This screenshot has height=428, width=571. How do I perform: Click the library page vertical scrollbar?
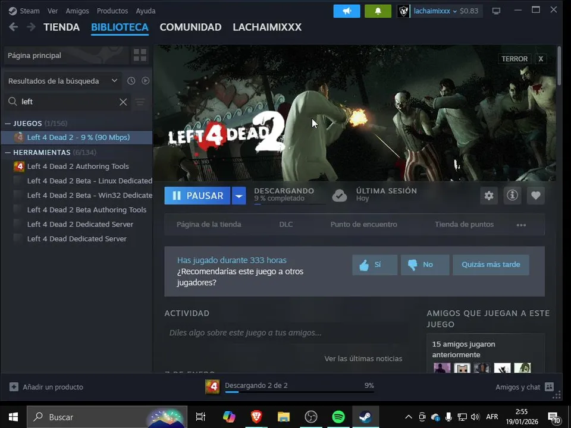(x=559, y=65)
